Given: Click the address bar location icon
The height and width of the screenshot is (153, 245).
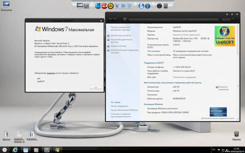Looking at the screenshot, I should click(125, 19).
